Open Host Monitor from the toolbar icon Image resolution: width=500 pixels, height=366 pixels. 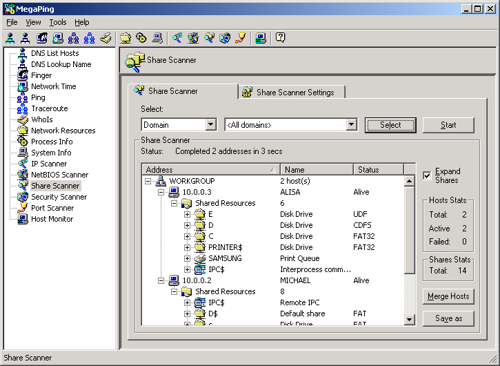[261, 38]
